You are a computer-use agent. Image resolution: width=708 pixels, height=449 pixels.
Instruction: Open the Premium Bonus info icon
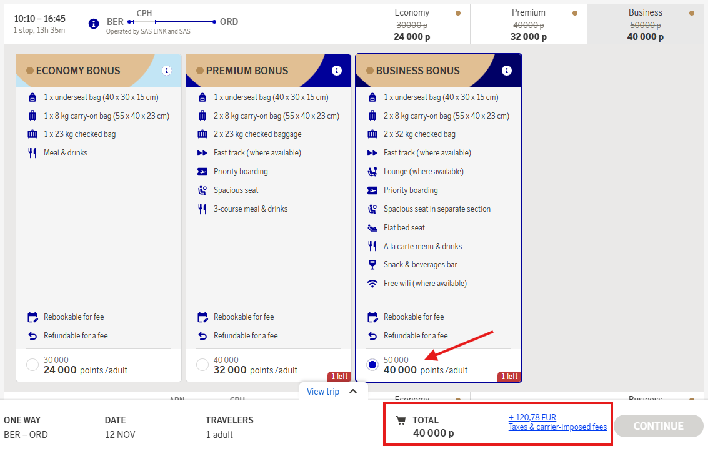point(337,71)
